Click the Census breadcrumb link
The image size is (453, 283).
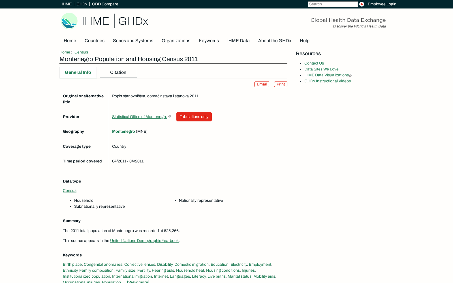(81, 52)
